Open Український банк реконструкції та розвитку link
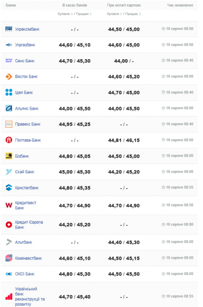 tap(30, 296)
